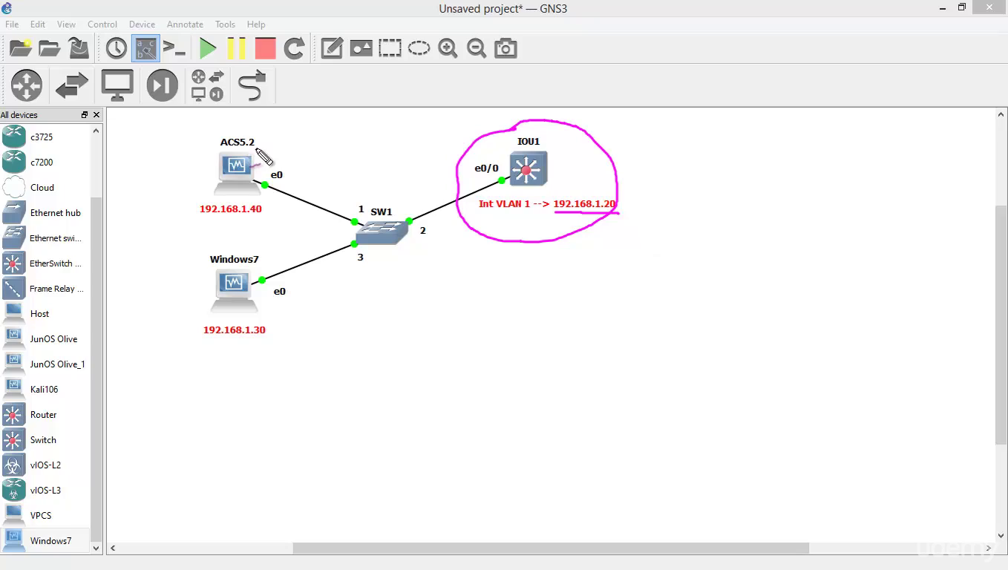
Task: Select Ethernet switch in device list
Action: pos(45,237)
